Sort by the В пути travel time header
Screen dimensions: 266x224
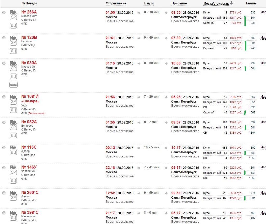[x=149, y=3]
